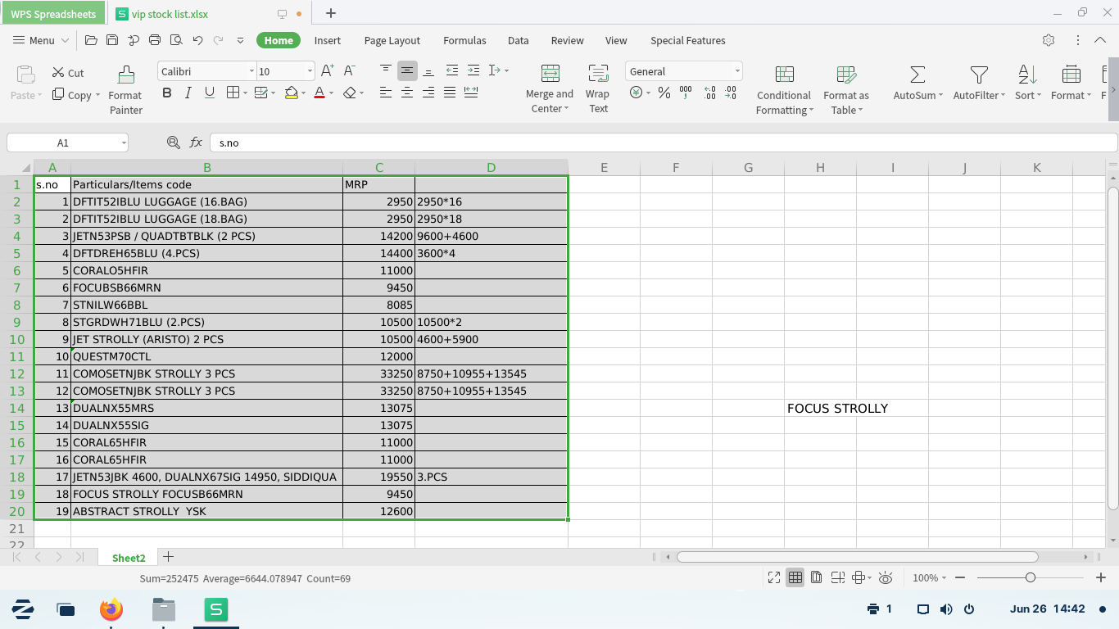The width and height of the screenshot is (1119, 629).
Task: Click the Cut scissors icon
Action: pyautogui.click(x=58, y=73)
